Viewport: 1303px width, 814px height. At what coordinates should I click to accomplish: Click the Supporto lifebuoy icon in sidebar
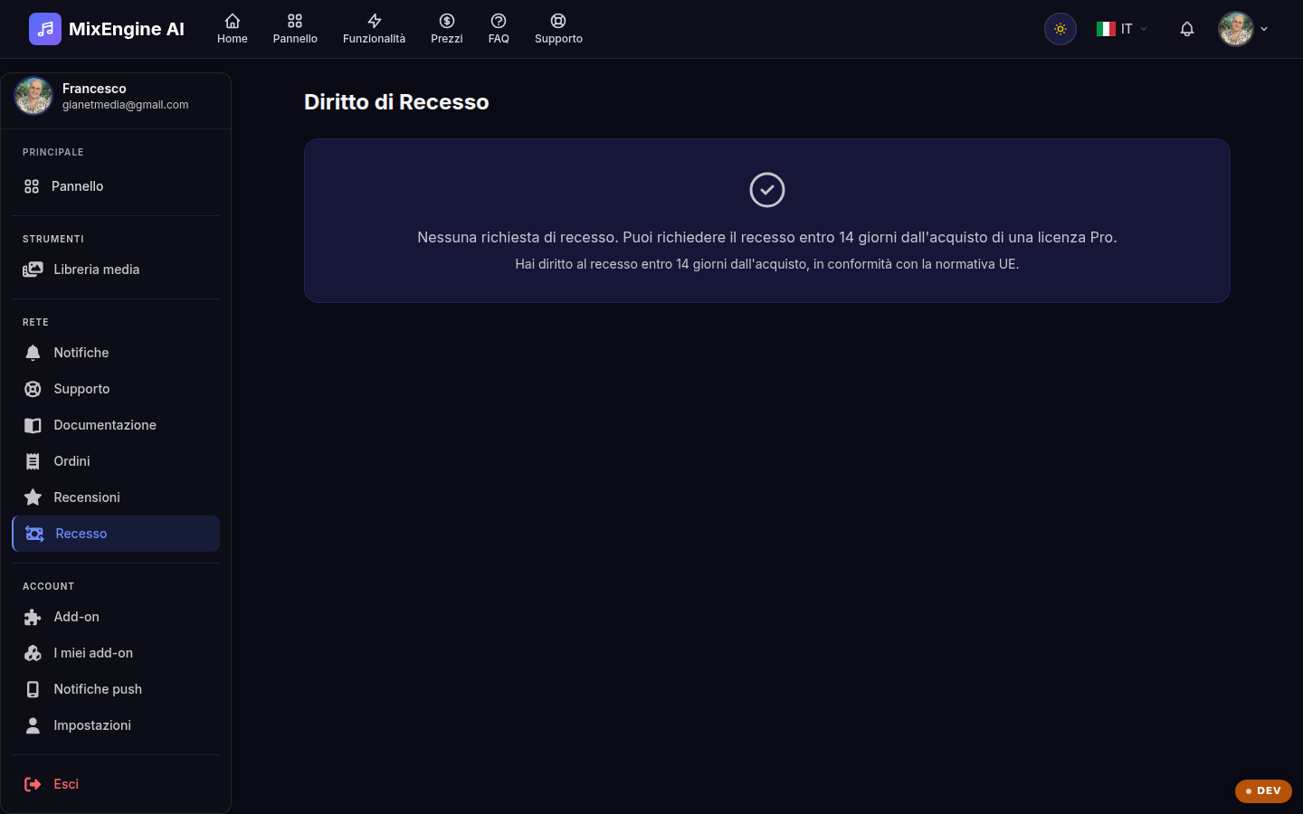33,389
